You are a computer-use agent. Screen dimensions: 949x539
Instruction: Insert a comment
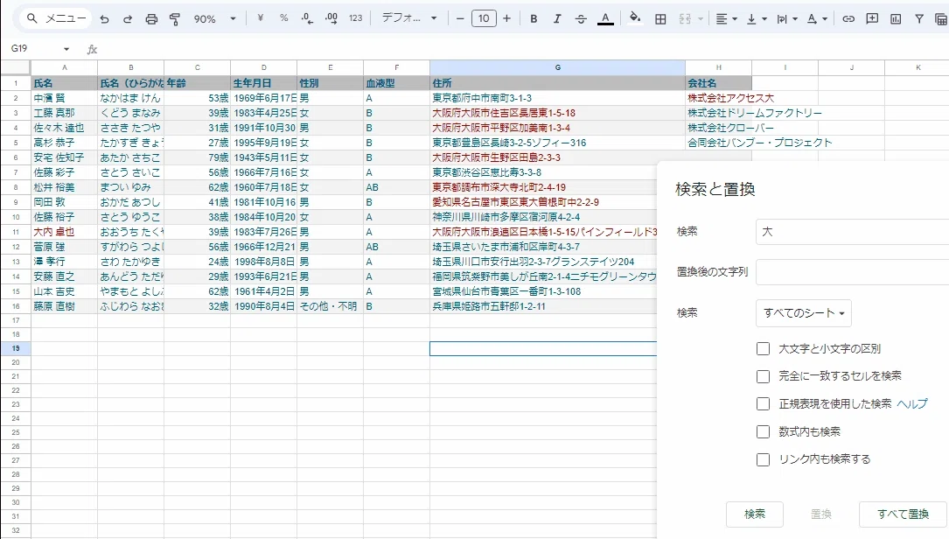point(872,18)
